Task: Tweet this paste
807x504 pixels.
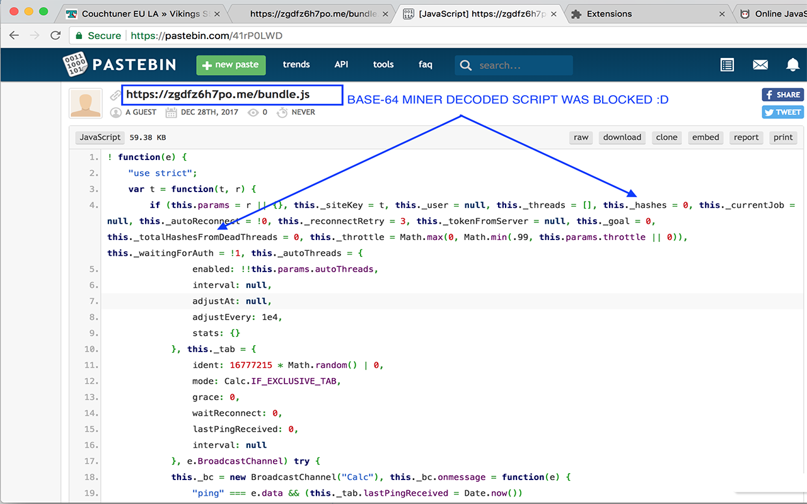Action: tap(782, 112)
